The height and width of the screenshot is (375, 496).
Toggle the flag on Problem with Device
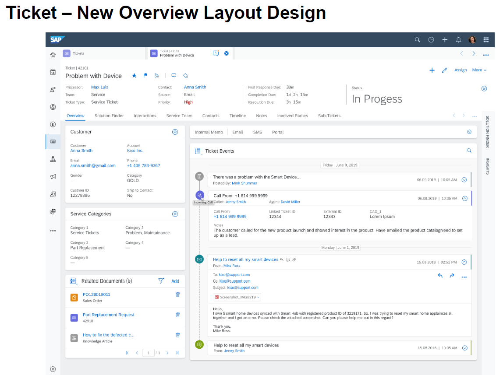click(x=145, y=76)
